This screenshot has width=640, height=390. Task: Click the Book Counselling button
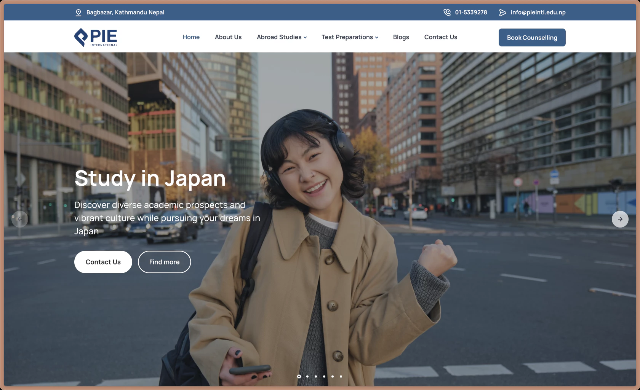pyautogui.click(x=532, y=37)
